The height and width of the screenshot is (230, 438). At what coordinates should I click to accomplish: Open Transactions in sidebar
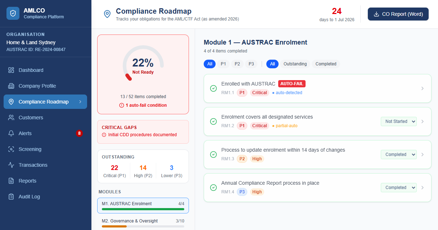click(x=45, y=165)
